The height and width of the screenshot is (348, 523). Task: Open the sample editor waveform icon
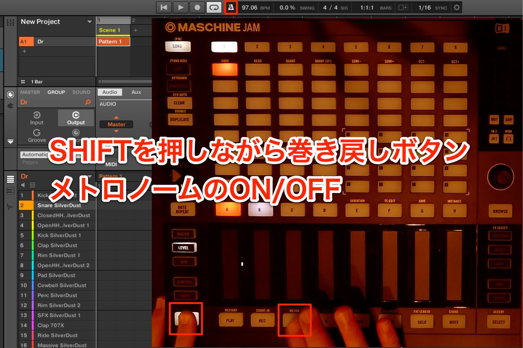(x=11, y=207)
